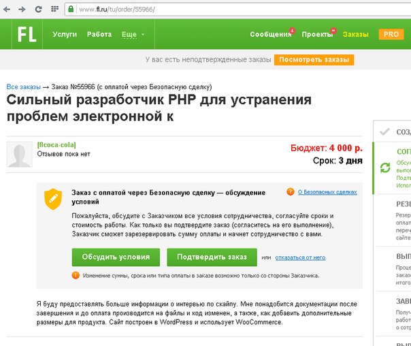Viewport: 411px width, 346px height.
Task: Go forward with the browser forward arrow
Action: pyautogui.click(x=22, y=9)
